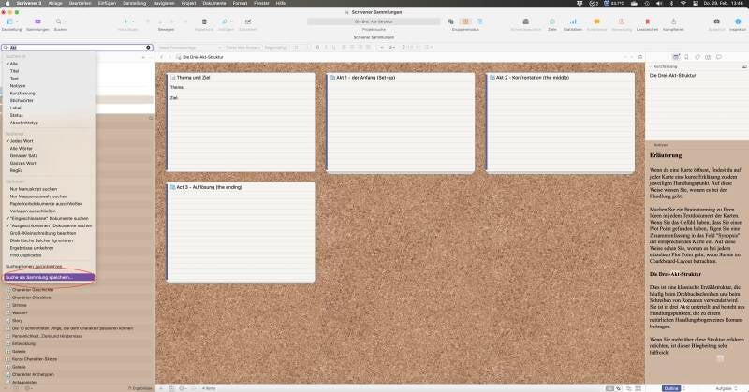The height and width of the screenshot is (392, 749).
Task: Open the Darstellung icon dropdown arrow
Action: click(17, 22)
